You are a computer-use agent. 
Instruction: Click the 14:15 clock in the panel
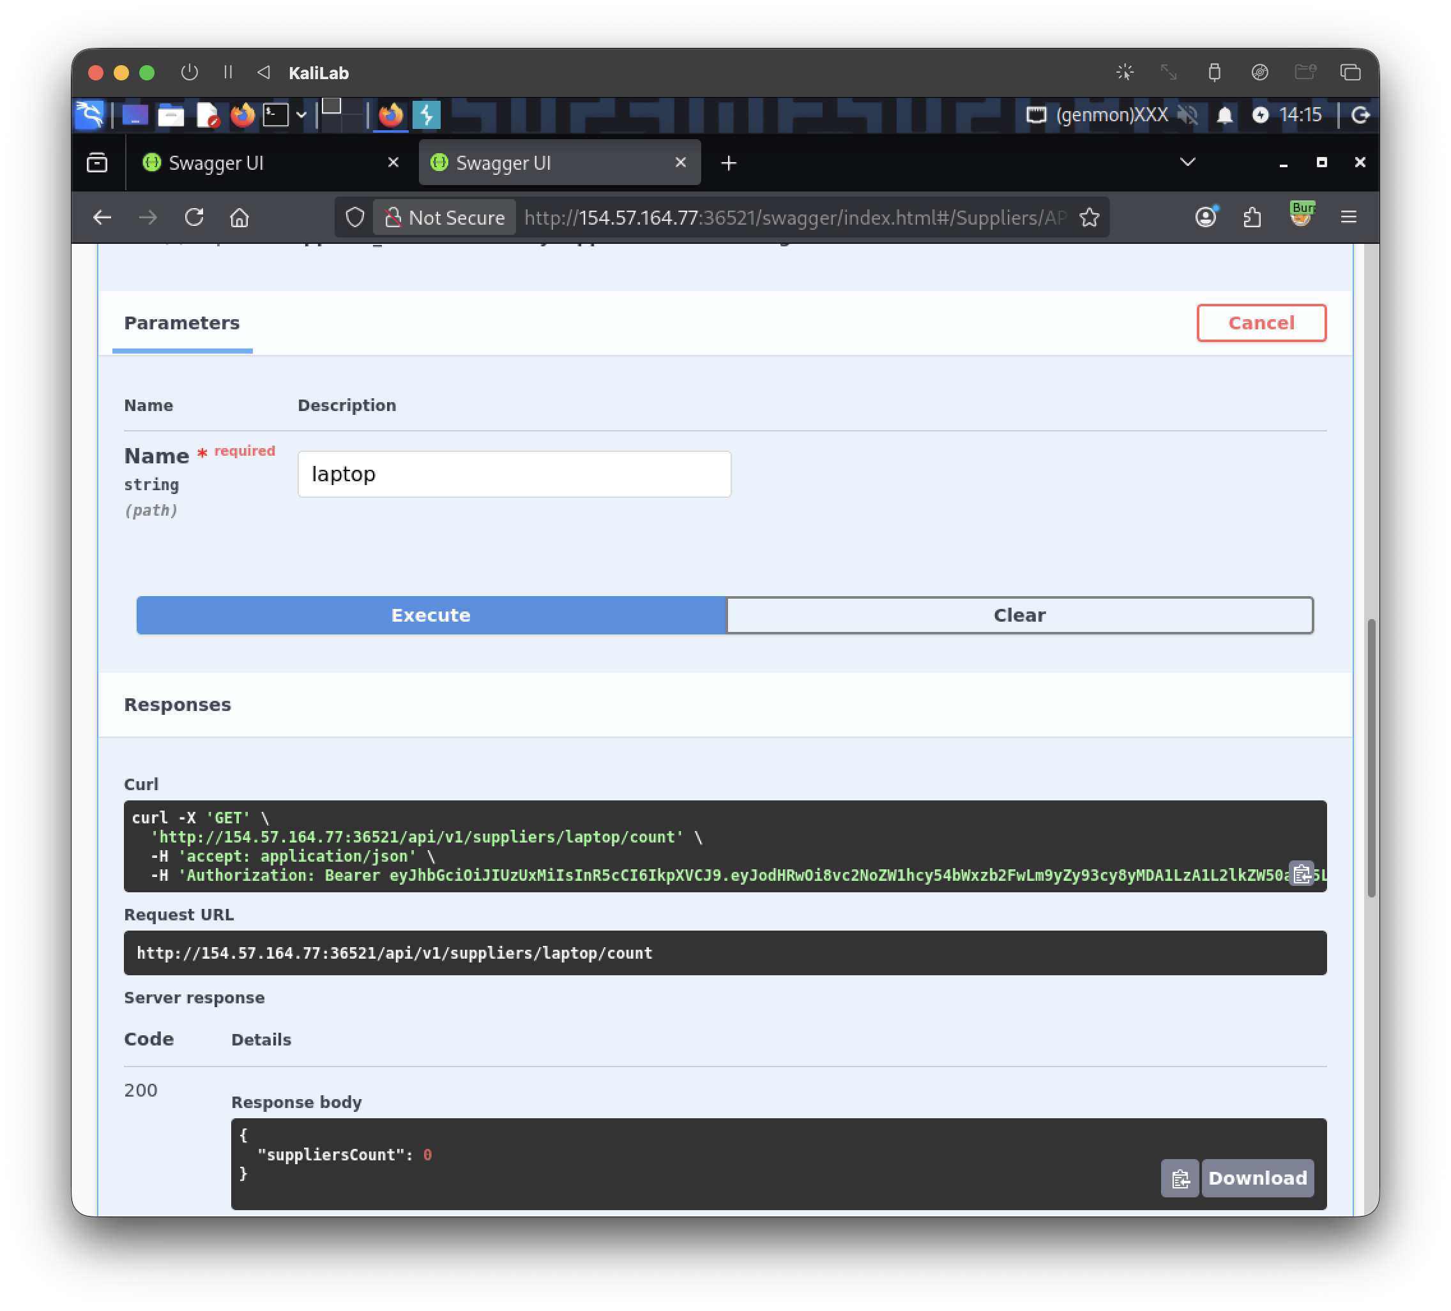point(1300,115)
